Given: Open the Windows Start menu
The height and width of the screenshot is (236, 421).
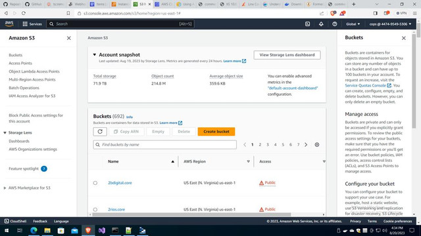Looking at the screenshot, I should point(7,230).
